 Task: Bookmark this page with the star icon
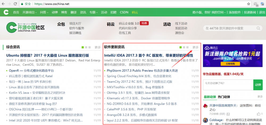248,4
